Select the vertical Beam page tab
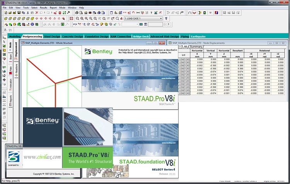290x184 pixels. [10, 58]
